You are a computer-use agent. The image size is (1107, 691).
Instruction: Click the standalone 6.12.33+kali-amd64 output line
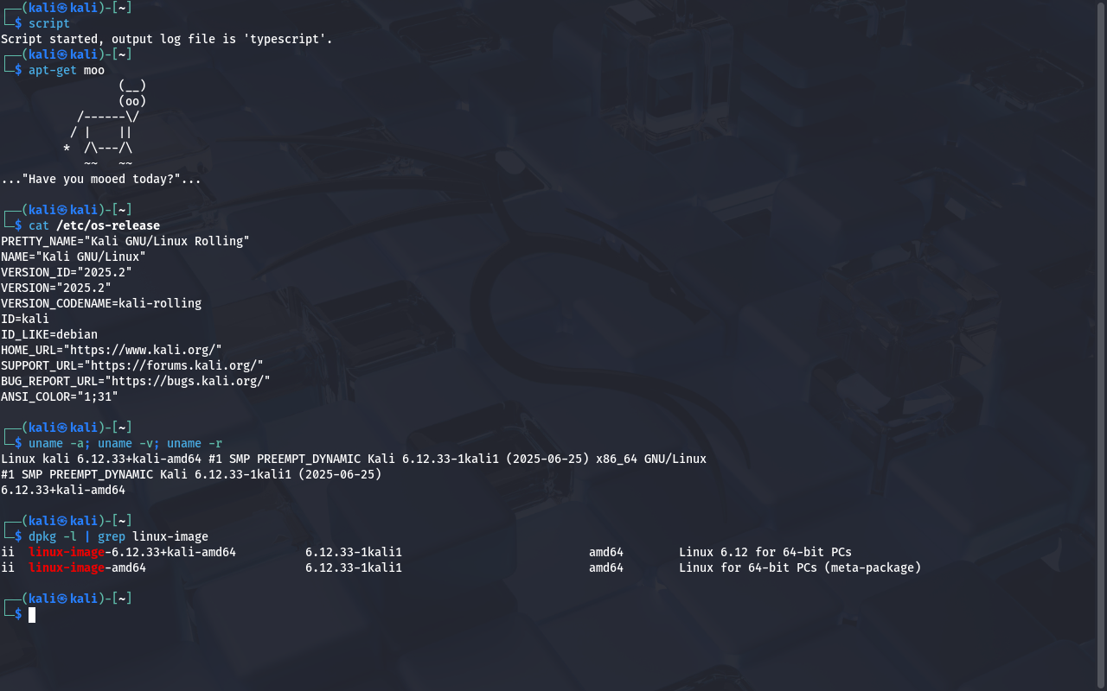pos(63,490)
